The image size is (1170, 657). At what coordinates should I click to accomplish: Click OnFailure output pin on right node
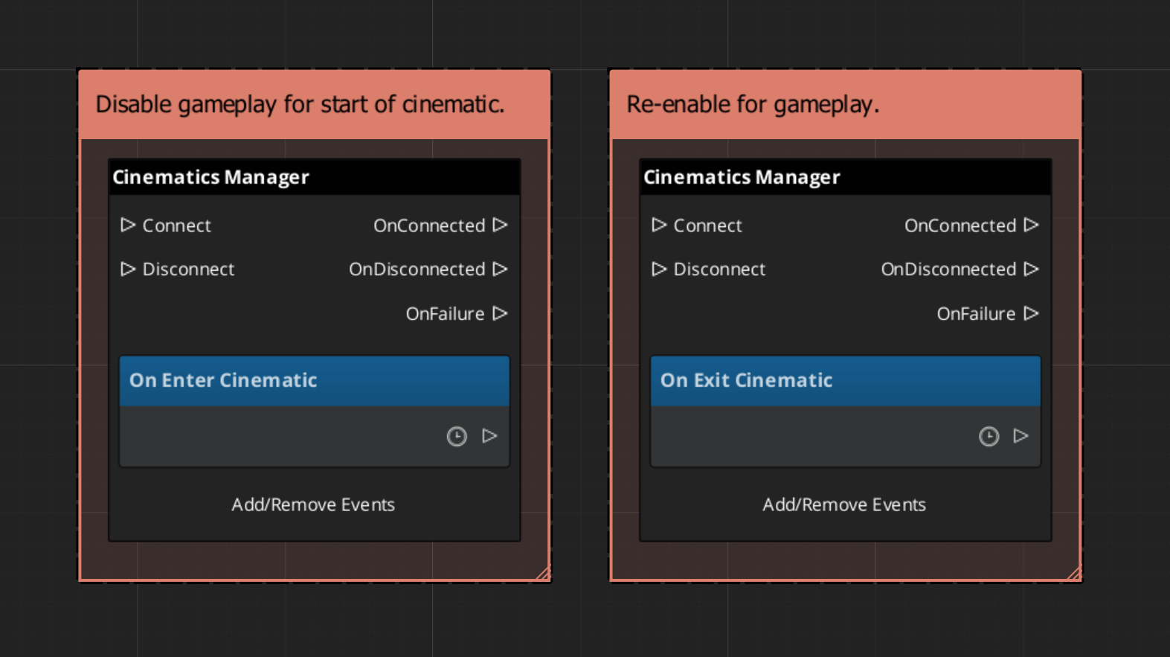(x=1031, y=313)
